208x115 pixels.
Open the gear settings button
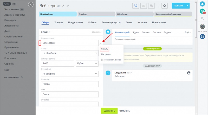coord(165,6)
